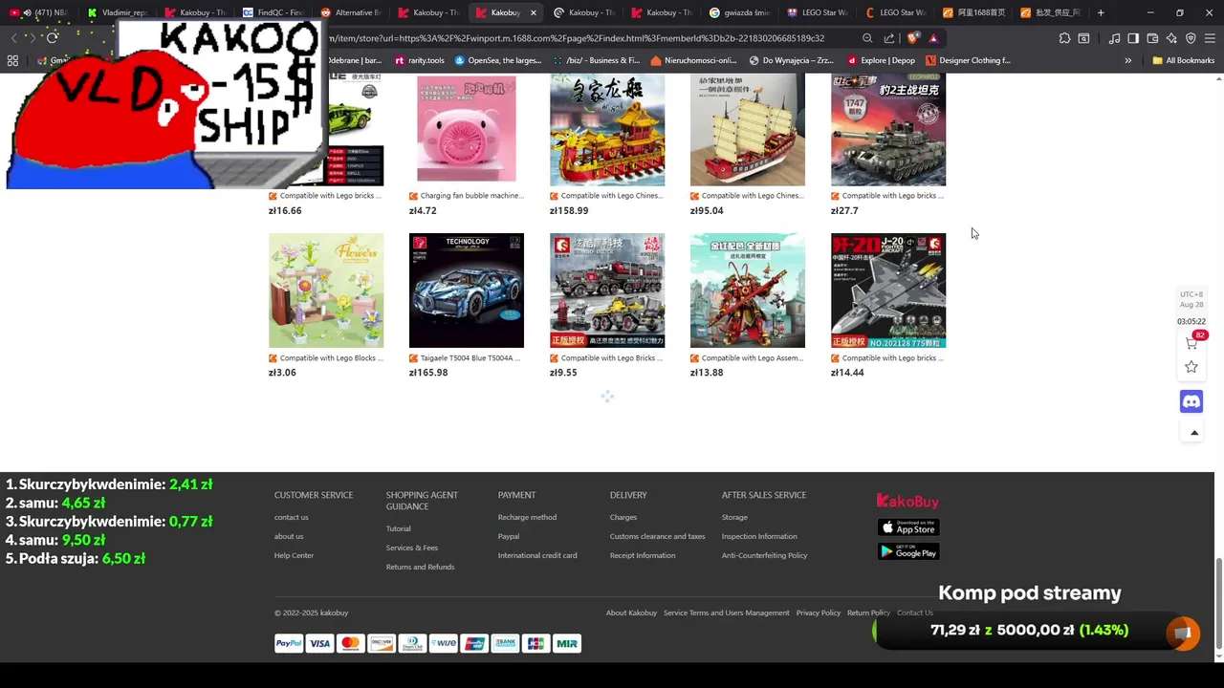This screenshot has width=1224, height=688.
Task: Jump back to top with the up arrow
Action: [x=1194, y=433]
